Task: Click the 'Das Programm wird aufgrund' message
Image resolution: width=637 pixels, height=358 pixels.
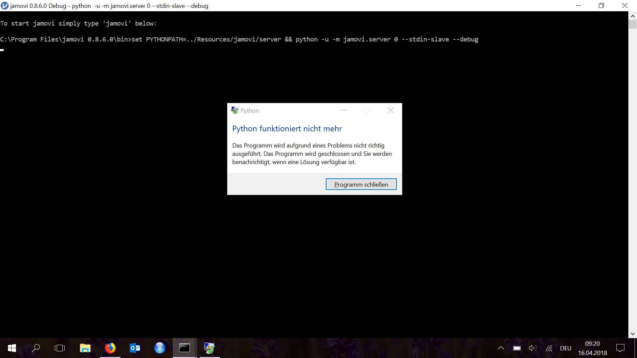Action: (312, 154)
